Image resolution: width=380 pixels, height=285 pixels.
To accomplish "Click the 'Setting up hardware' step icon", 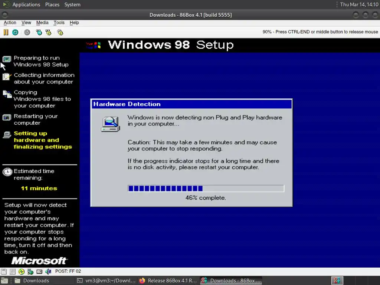I will point(7,135).
